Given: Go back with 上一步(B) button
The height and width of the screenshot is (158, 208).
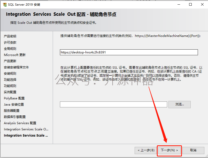Looking at the screenshot, I should 146,150.
